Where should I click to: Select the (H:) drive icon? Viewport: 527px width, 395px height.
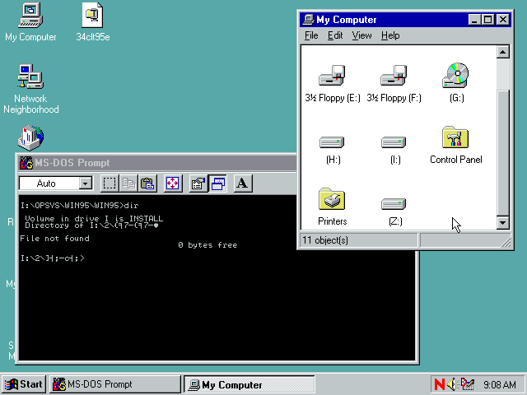tap(332, 142)
